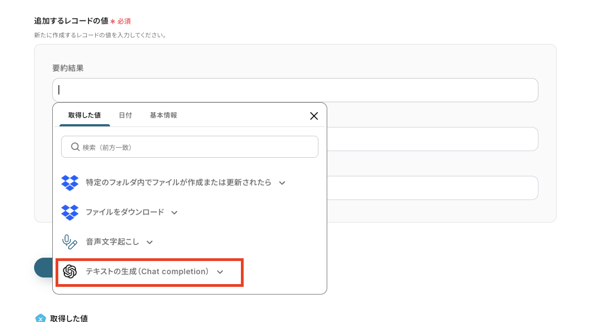Click the 追加するレコードの値 heading
The width and height of the screenshot is (594, 322).
pyautogui.click(x=71, y=21)
